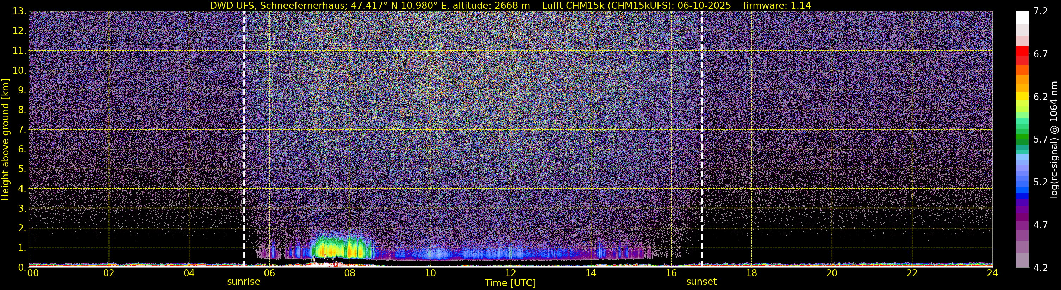Click the '3.' height axis tick label

[22, 208]
